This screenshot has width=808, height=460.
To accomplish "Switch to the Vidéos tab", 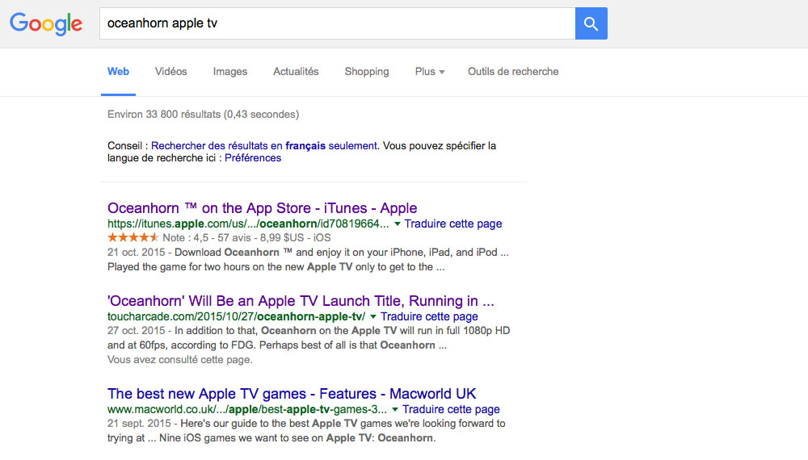I will point(171,72).
